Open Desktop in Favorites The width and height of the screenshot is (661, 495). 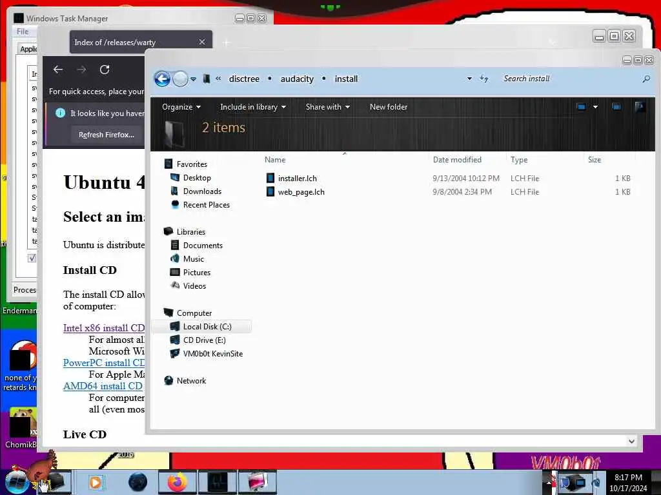pos(197,178)
